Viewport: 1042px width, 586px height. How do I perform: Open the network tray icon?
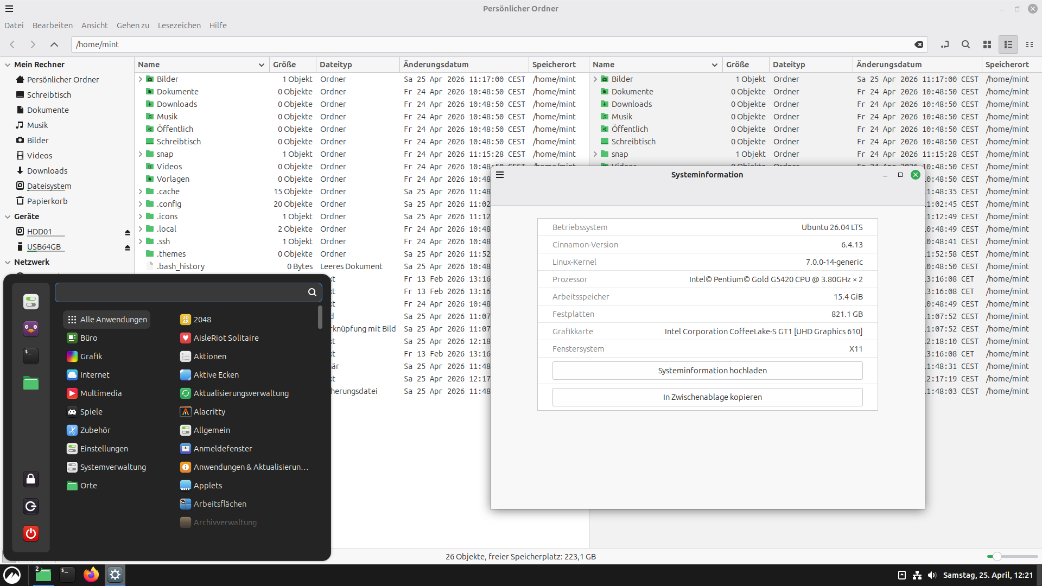point(917,575)
